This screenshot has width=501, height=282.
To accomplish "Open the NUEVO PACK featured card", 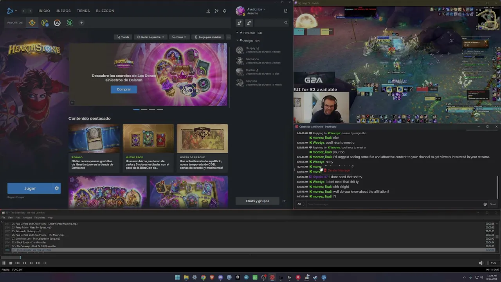I will tap(148, 148).
